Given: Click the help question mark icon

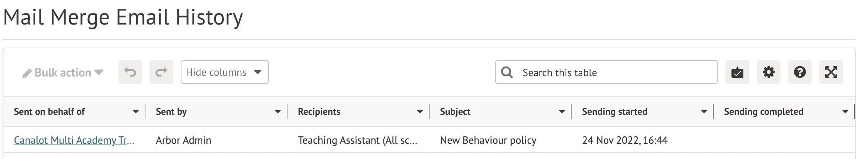Looking at the screenshot, I should tap(800, 72).
